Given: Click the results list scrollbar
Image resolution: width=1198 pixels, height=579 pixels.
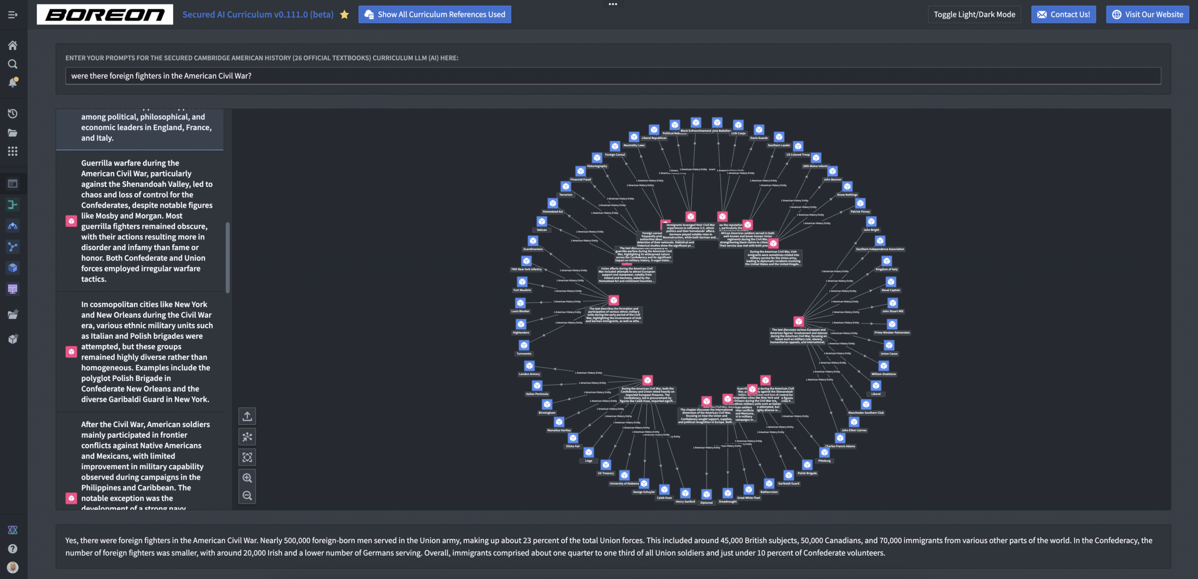Looking at the screenshot, I should point(228,257).
